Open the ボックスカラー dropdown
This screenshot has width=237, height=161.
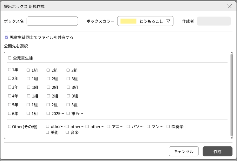coord(145,21)
